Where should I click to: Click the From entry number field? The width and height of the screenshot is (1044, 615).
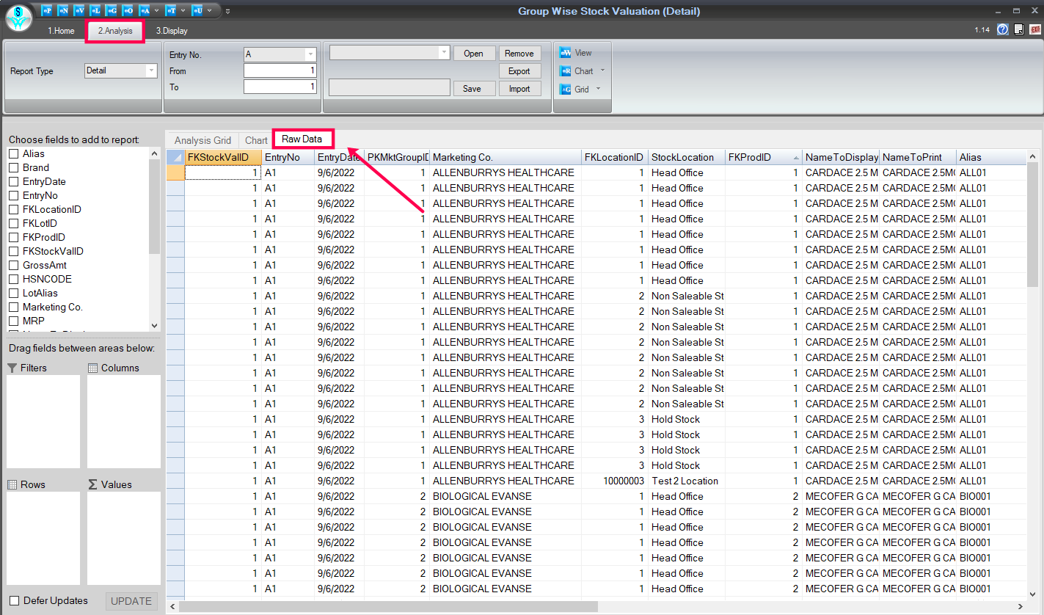tap(280, 70)
